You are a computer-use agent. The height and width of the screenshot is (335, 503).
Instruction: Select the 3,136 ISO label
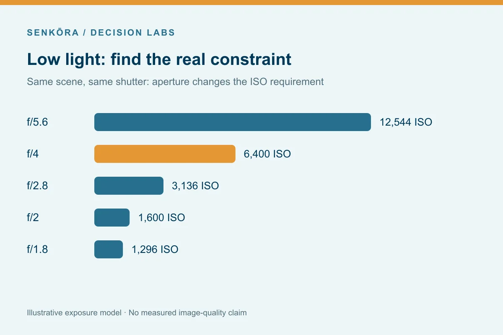pyautogui.click(x=195, y=186)
